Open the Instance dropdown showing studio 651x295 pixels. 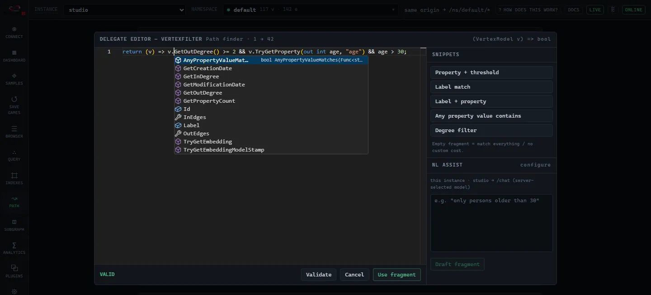tap(124, 10)
